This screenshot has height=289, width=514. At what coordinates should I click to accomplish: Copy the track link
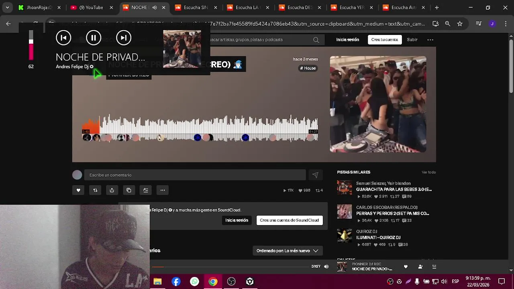(x=129, y=190)
